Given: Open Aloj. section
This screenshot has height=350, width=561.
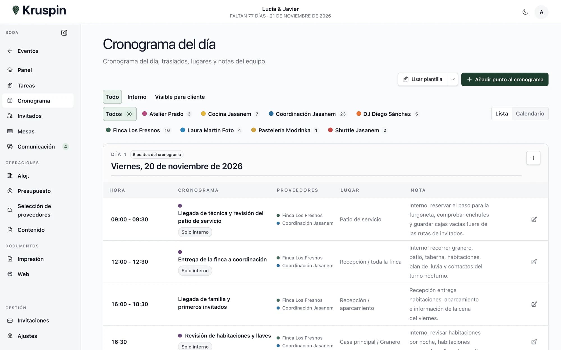Looking at the screenshot, I should 38,176.
